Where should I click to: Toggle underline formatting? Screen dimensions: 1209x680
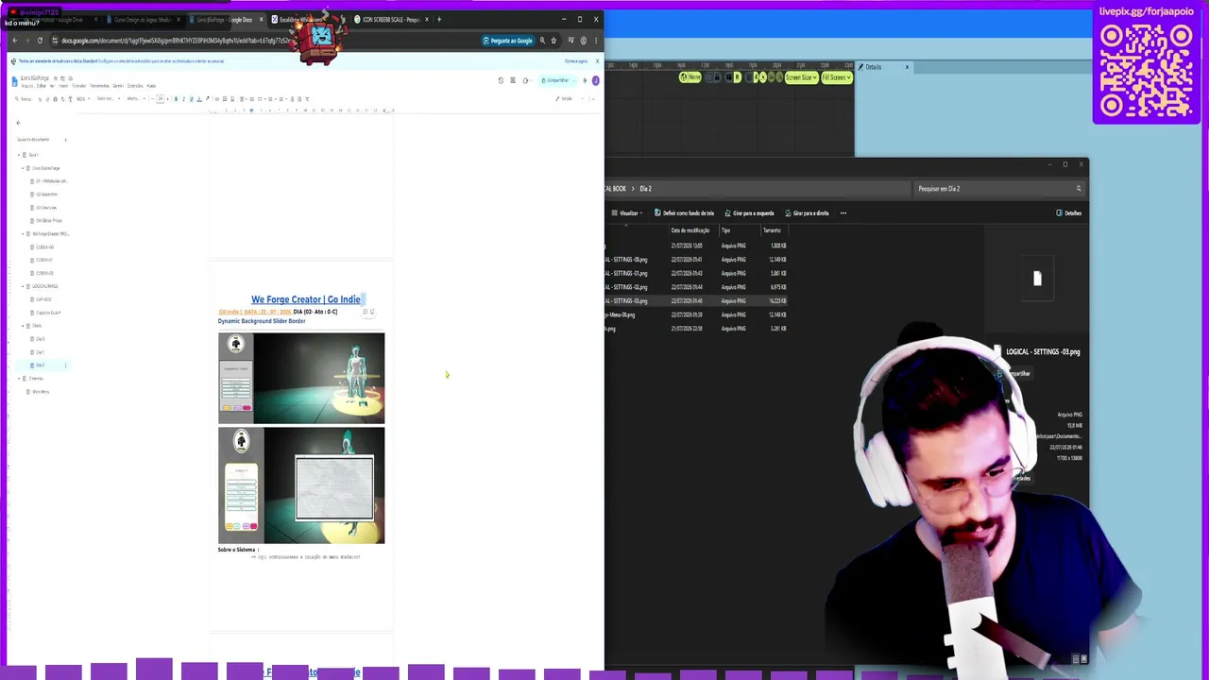[x=191, y=99]
